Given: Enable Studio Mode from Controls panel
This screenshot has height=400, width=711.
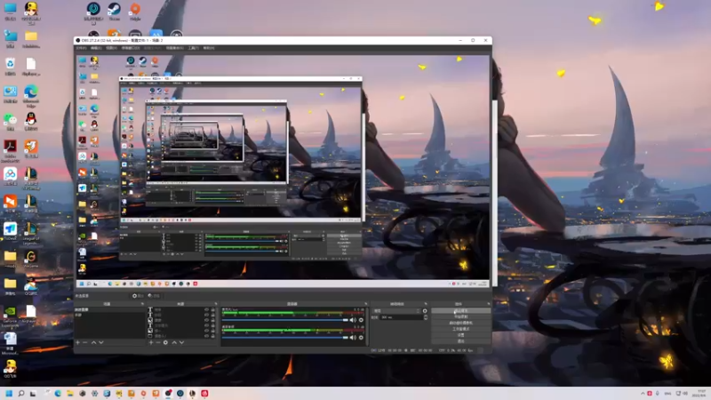Looking at the screenshot, I should (460, 329).
